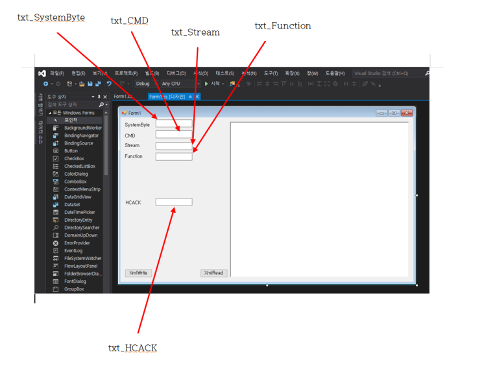Image resolution: width=482 pixels, height=365 pixels.
Task: Select DataGridView in the toolbox
Action: coord(75,197)
